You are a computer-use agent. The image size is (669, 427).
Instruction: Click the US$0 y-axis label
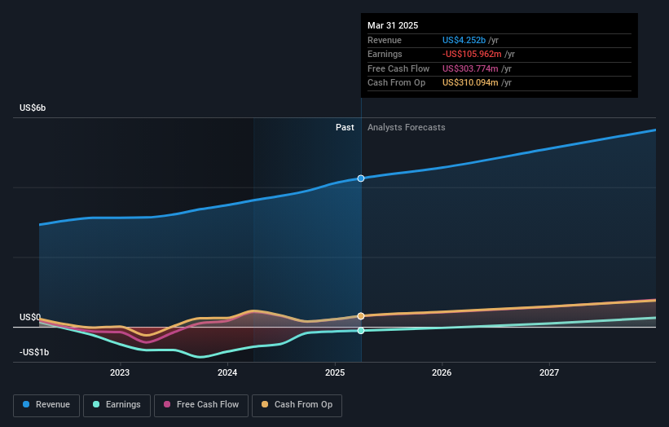[30, 317]
